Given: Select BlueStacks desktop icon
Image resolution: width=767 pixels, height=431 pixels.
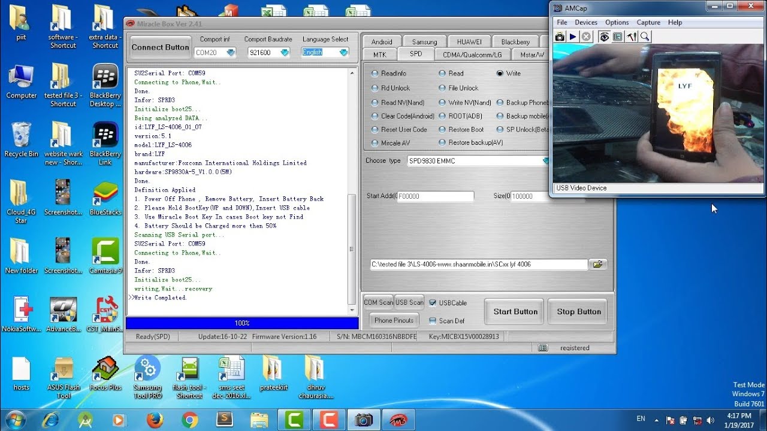Looking at the screenshot, I should 105,198.
